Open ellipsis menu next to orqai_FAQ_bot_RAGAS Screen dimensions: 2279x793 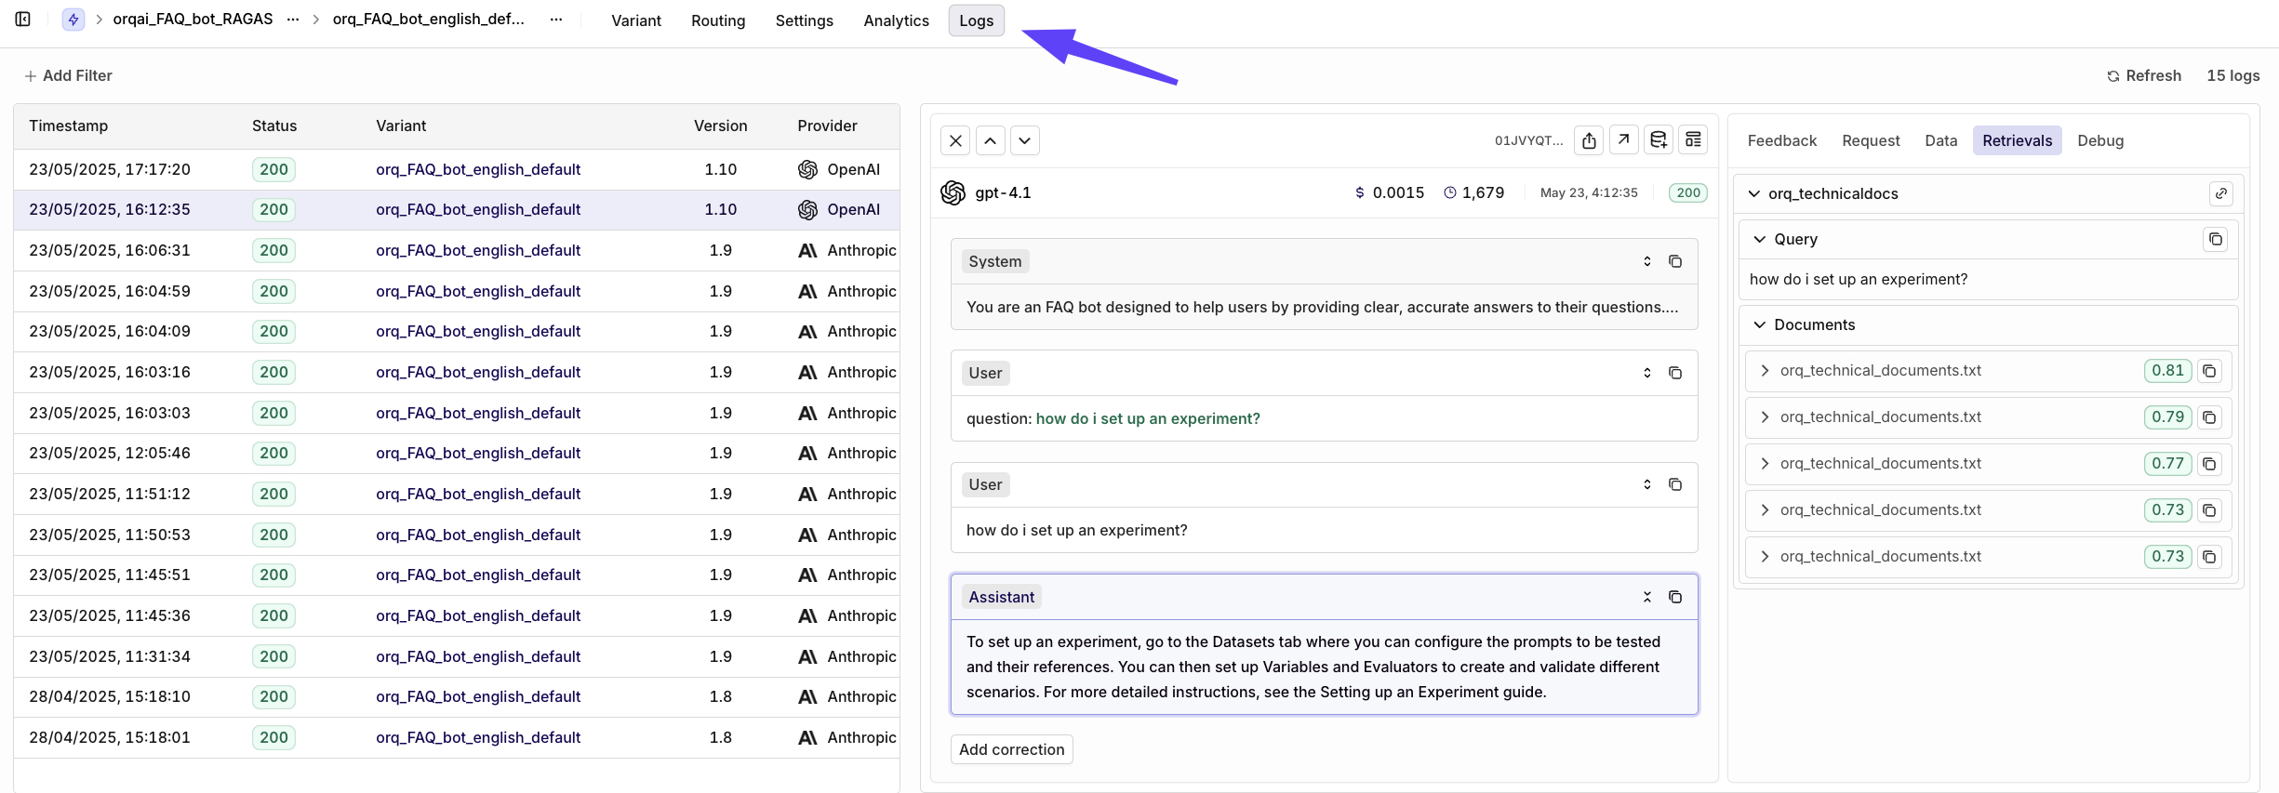293,19
